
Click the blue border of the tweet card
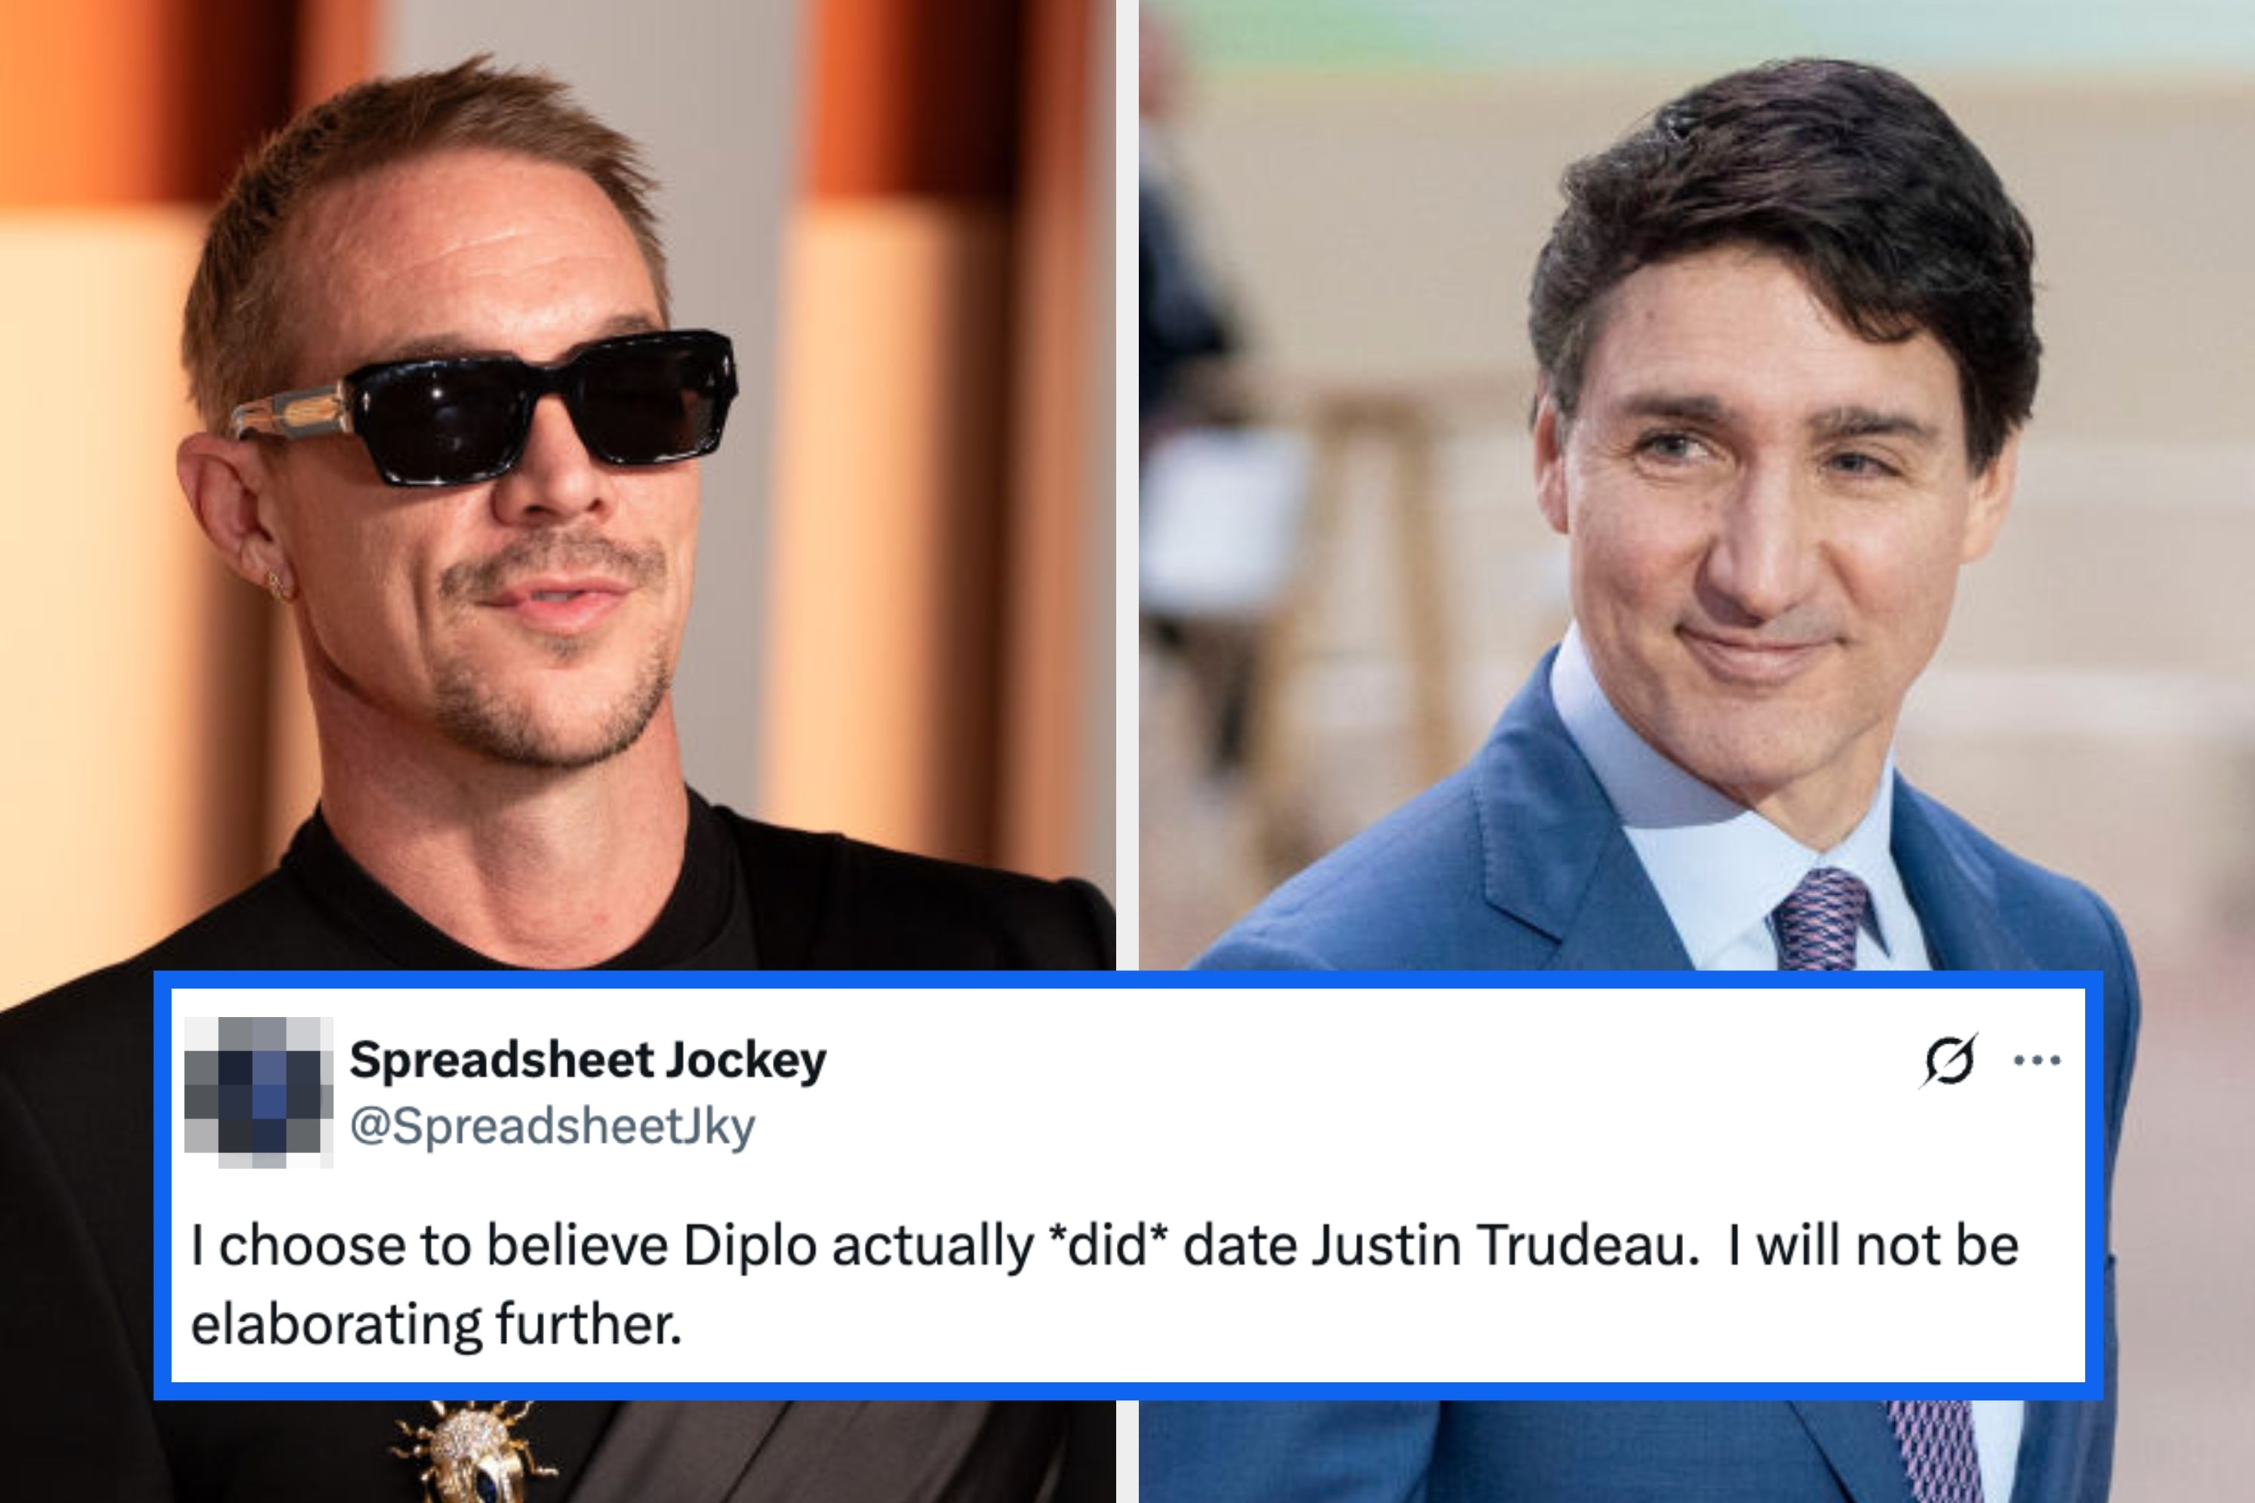[1127, 979]
